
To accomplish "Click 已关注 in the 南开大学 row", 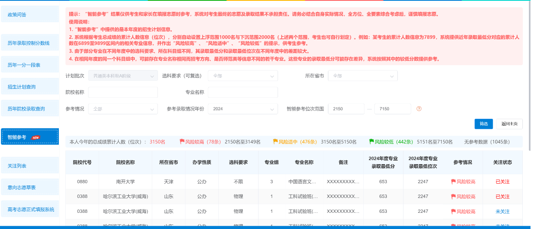I will [x=502, y=182].
